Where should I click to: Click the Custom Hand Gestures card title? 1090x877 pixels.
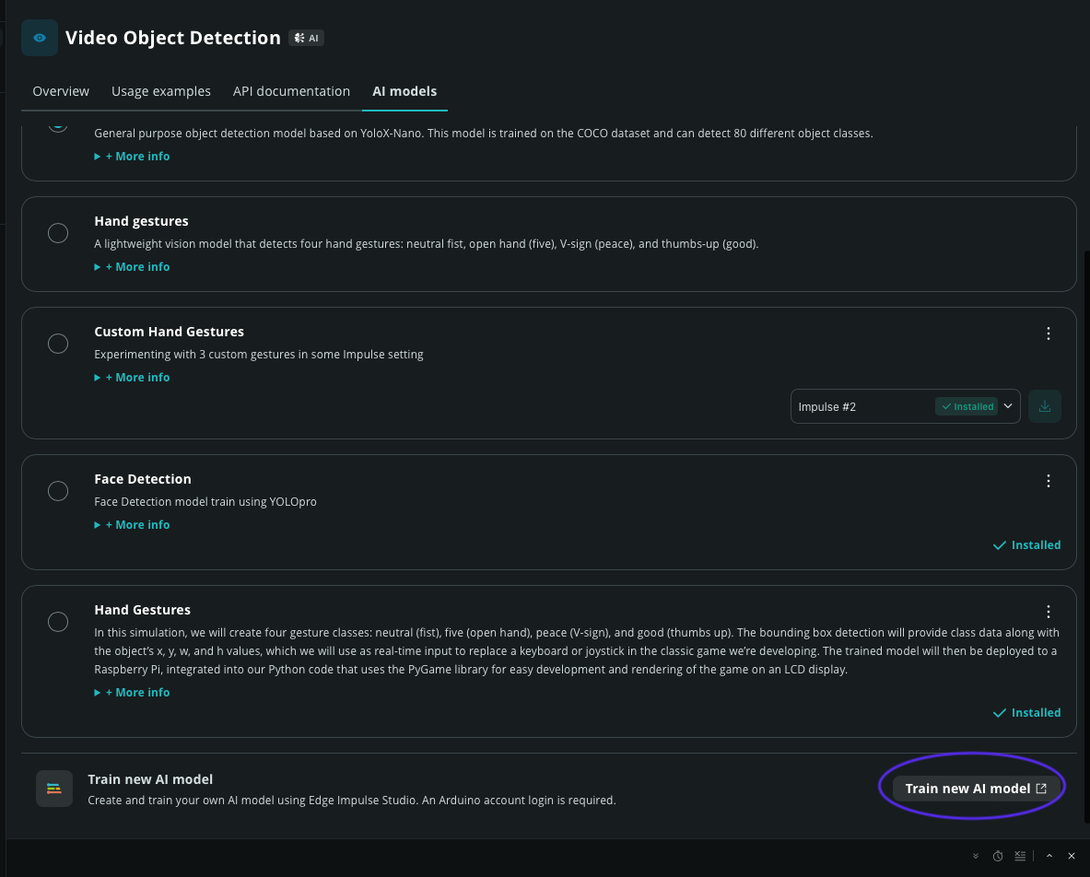[x=169, y=332]
